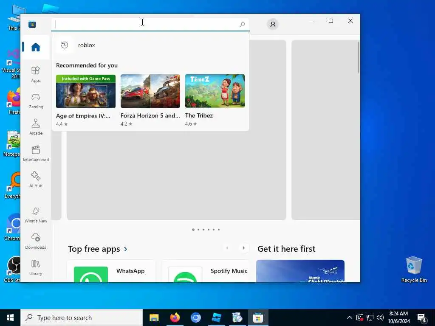Click the search magnifier icon

(x=242, y=24)
